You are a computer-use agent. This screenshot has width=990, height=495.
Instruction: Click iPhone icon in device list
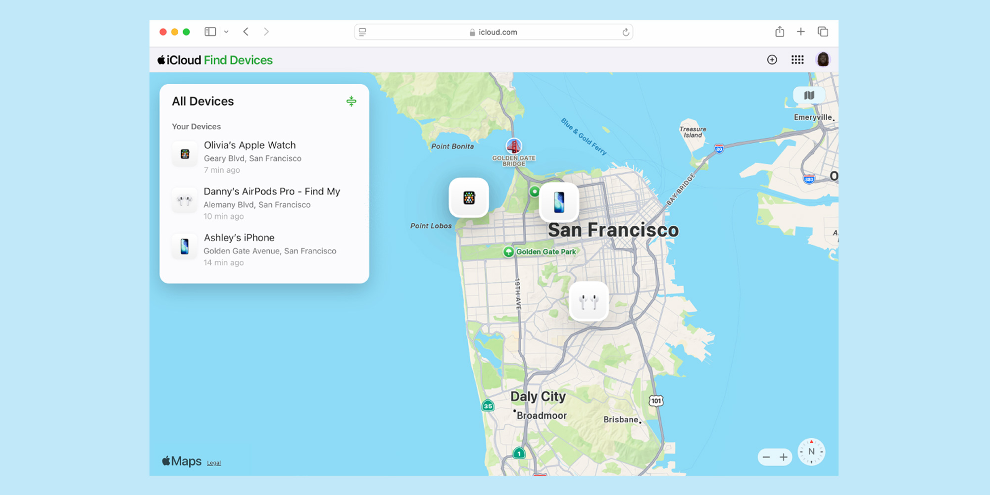pyautogui.click(x=185, y=247)
